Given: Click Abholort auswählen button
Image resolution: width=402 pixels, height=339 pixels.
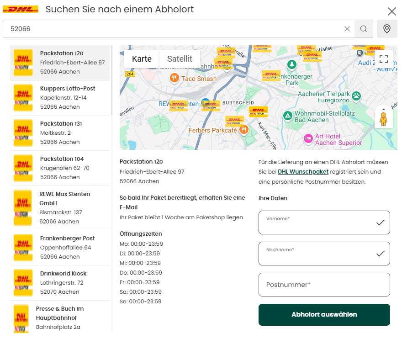Looking at the screenshot, I should coord(324,315).
